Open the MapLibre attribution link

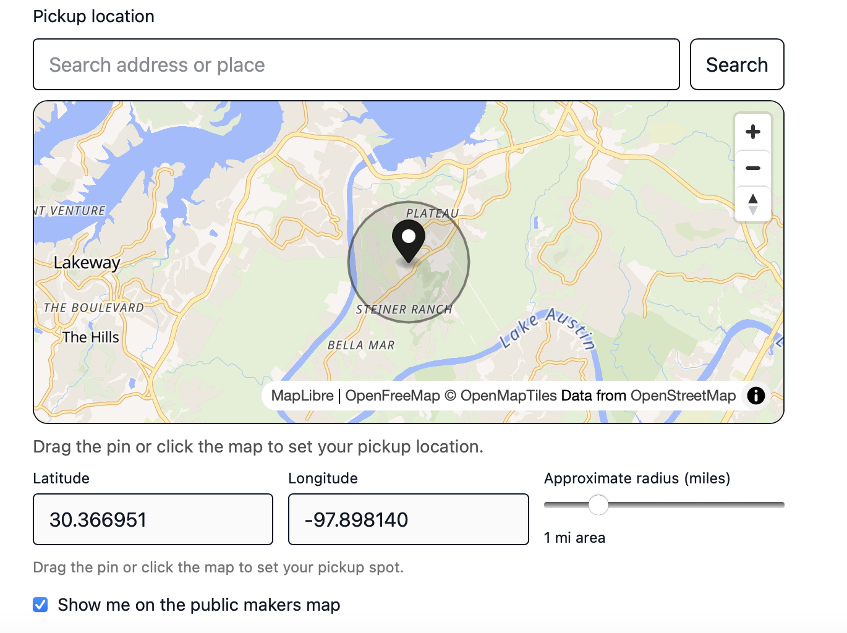302,396
